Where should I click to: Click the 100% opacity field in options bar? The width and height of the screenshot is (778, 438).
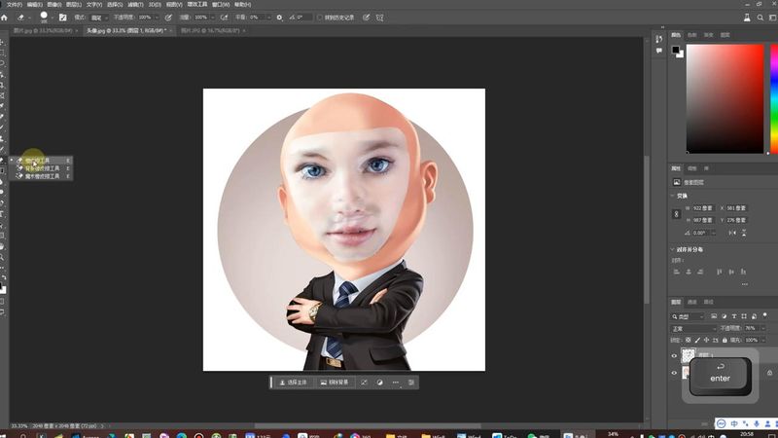pos(145,18)
